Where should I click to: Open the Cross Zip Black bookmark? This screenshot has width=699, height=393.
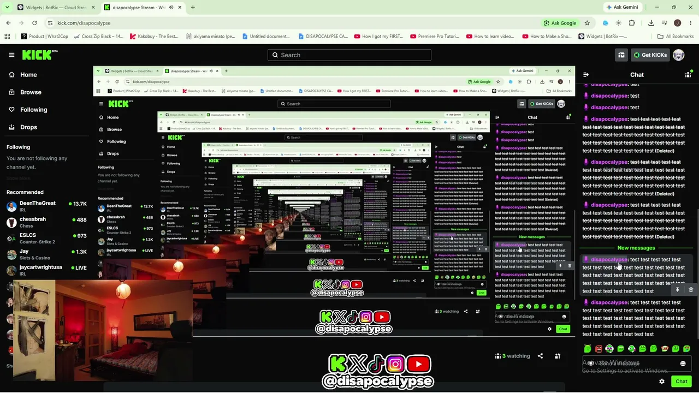point(100,37)
